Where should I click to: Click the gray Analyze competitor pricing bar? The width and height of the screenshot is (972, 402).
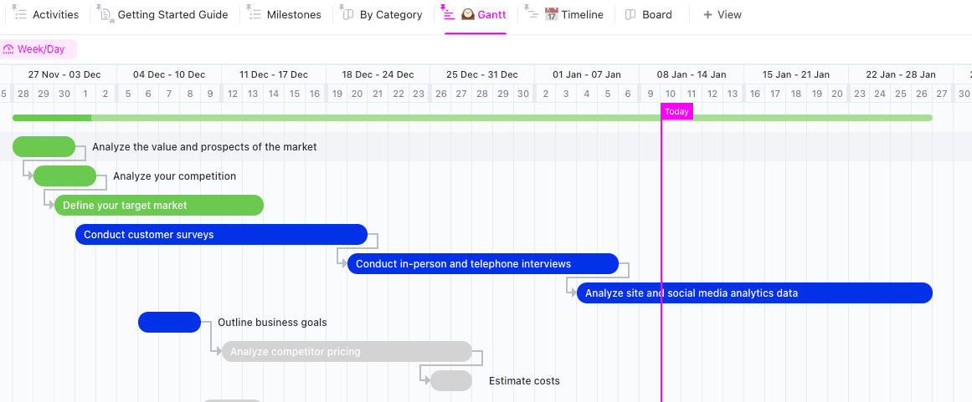click(347, 351)
